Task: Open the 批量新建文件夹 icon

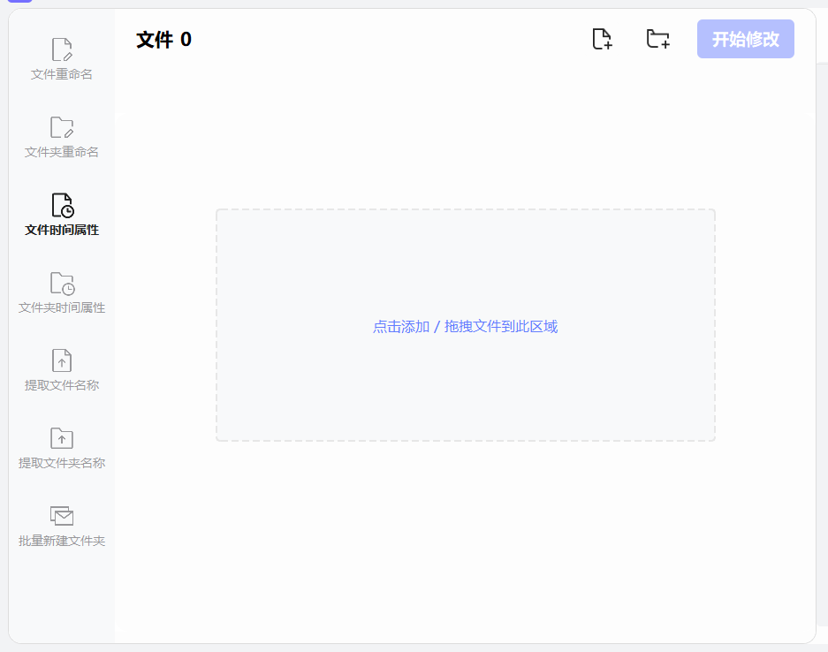Action: pos(62,516)
